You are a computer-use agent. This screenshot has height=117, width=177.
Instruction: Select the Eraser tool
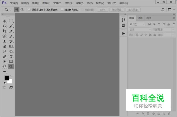5,46
